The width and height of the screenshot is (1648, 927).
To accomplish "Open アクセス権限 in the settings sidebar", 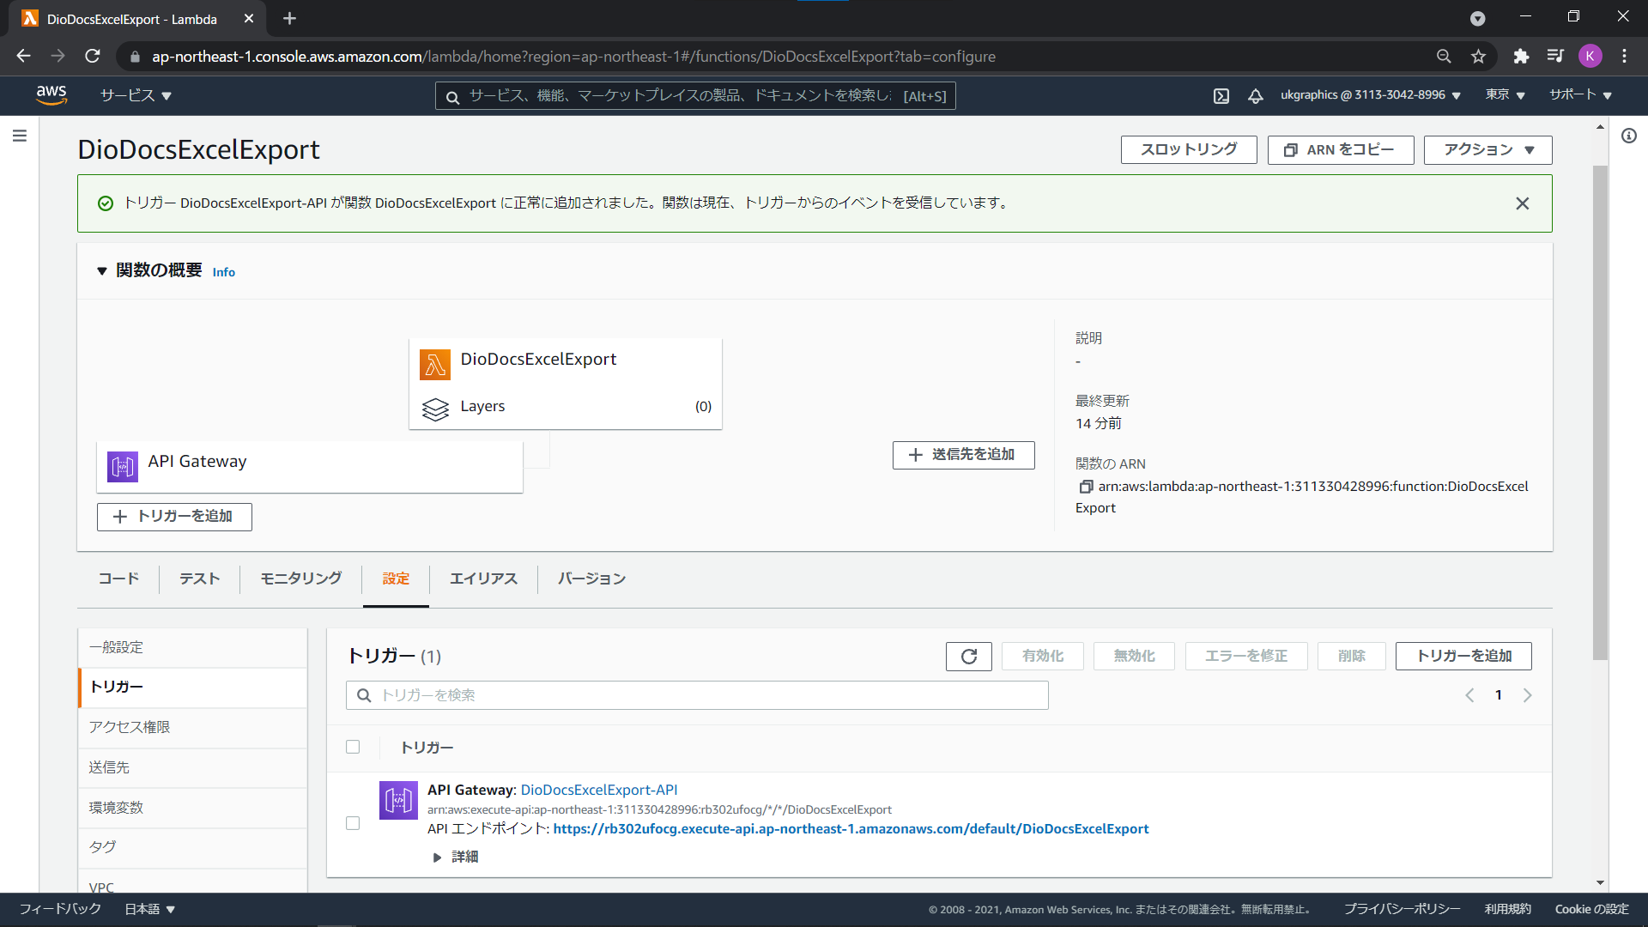I will [x=192, y=728].
